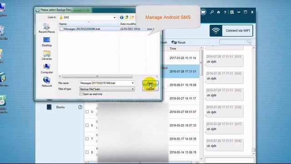Expand the Look in SMS dropdown

(115, 17)
